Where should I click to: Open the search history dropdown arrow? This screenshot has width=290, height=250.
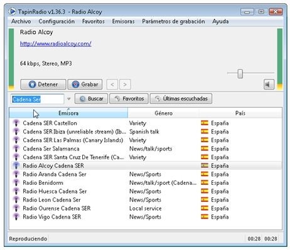coord(68,99)
